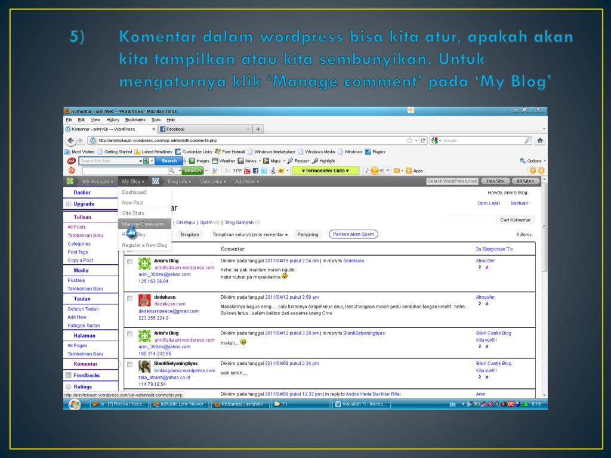Click the email envelope toolbar icon
This screenshot has width=611, height=458.
click(396, 171)
